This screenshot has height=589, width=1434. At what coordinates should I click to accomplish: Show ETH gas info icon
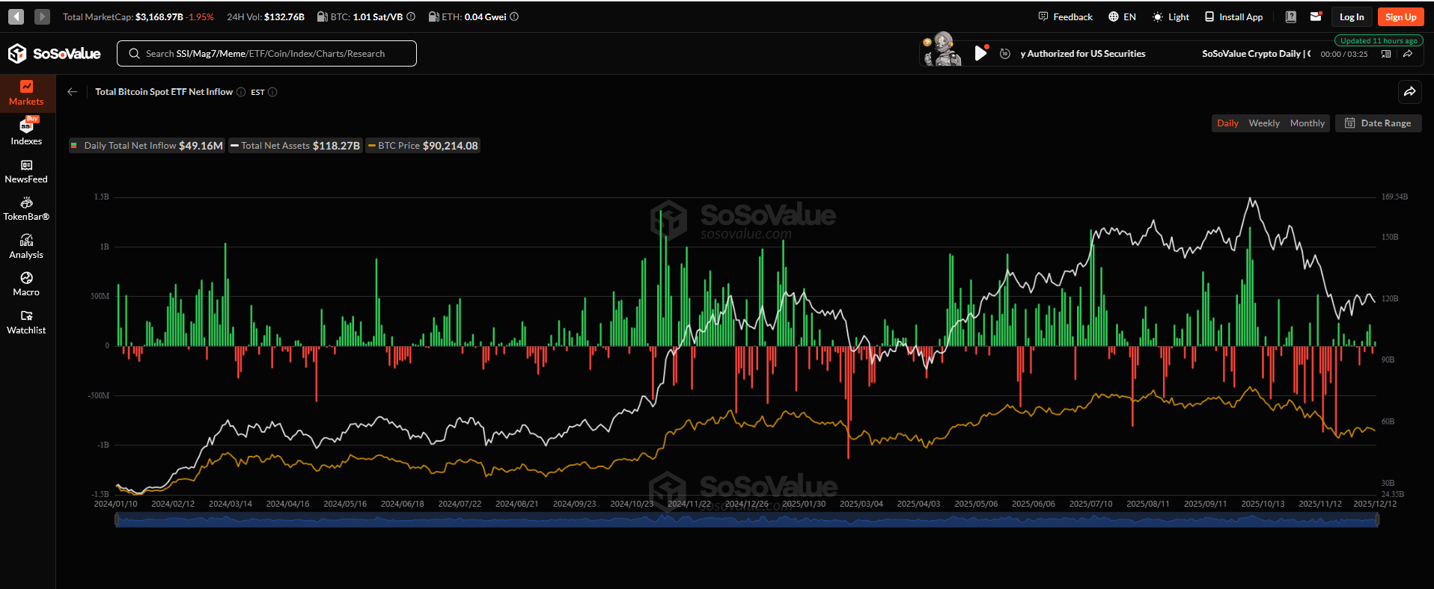pyautogui.click(x=514, y=16)
